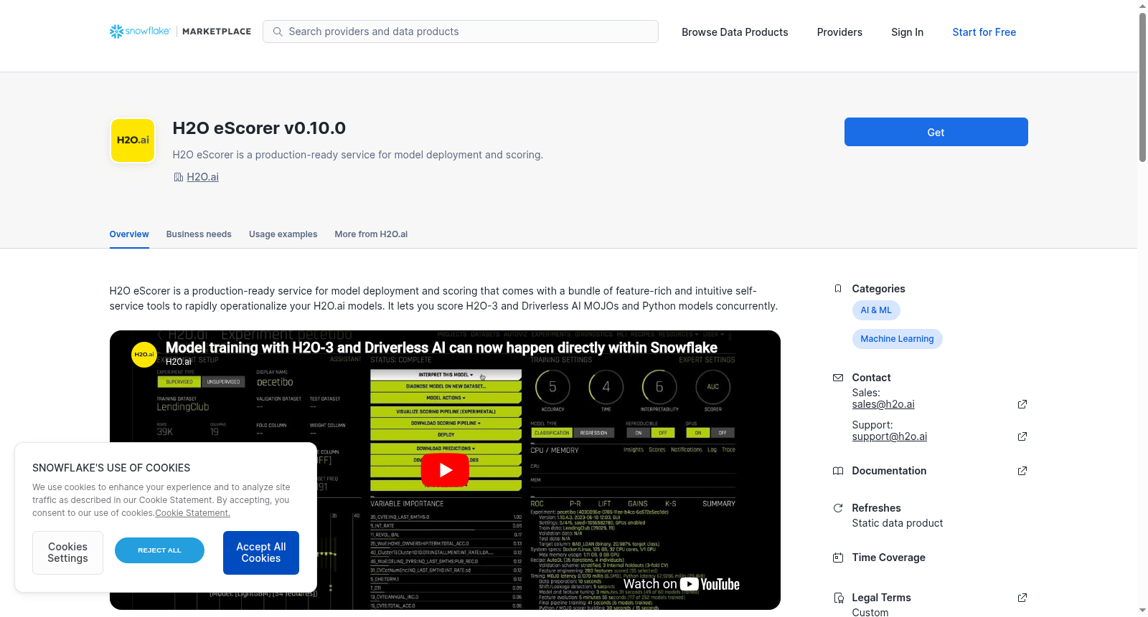Click the Snowflake logo
The image size is (1148, 617).
click(140, 32)
